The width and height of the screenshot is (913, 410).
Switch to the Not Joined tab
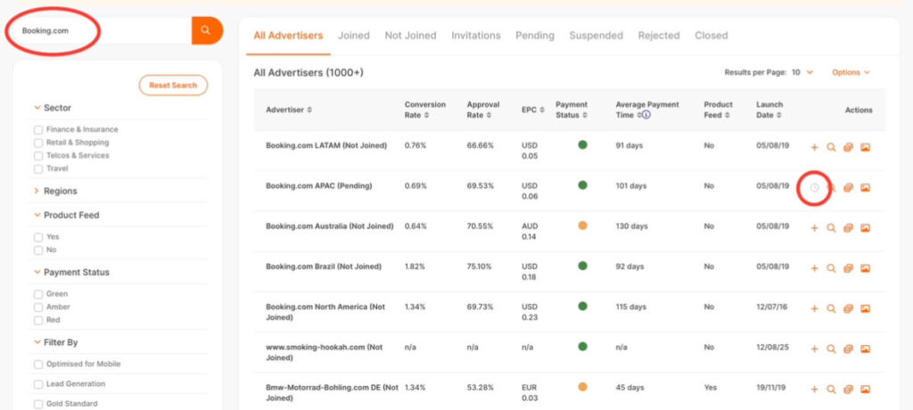tap(410, 36)
